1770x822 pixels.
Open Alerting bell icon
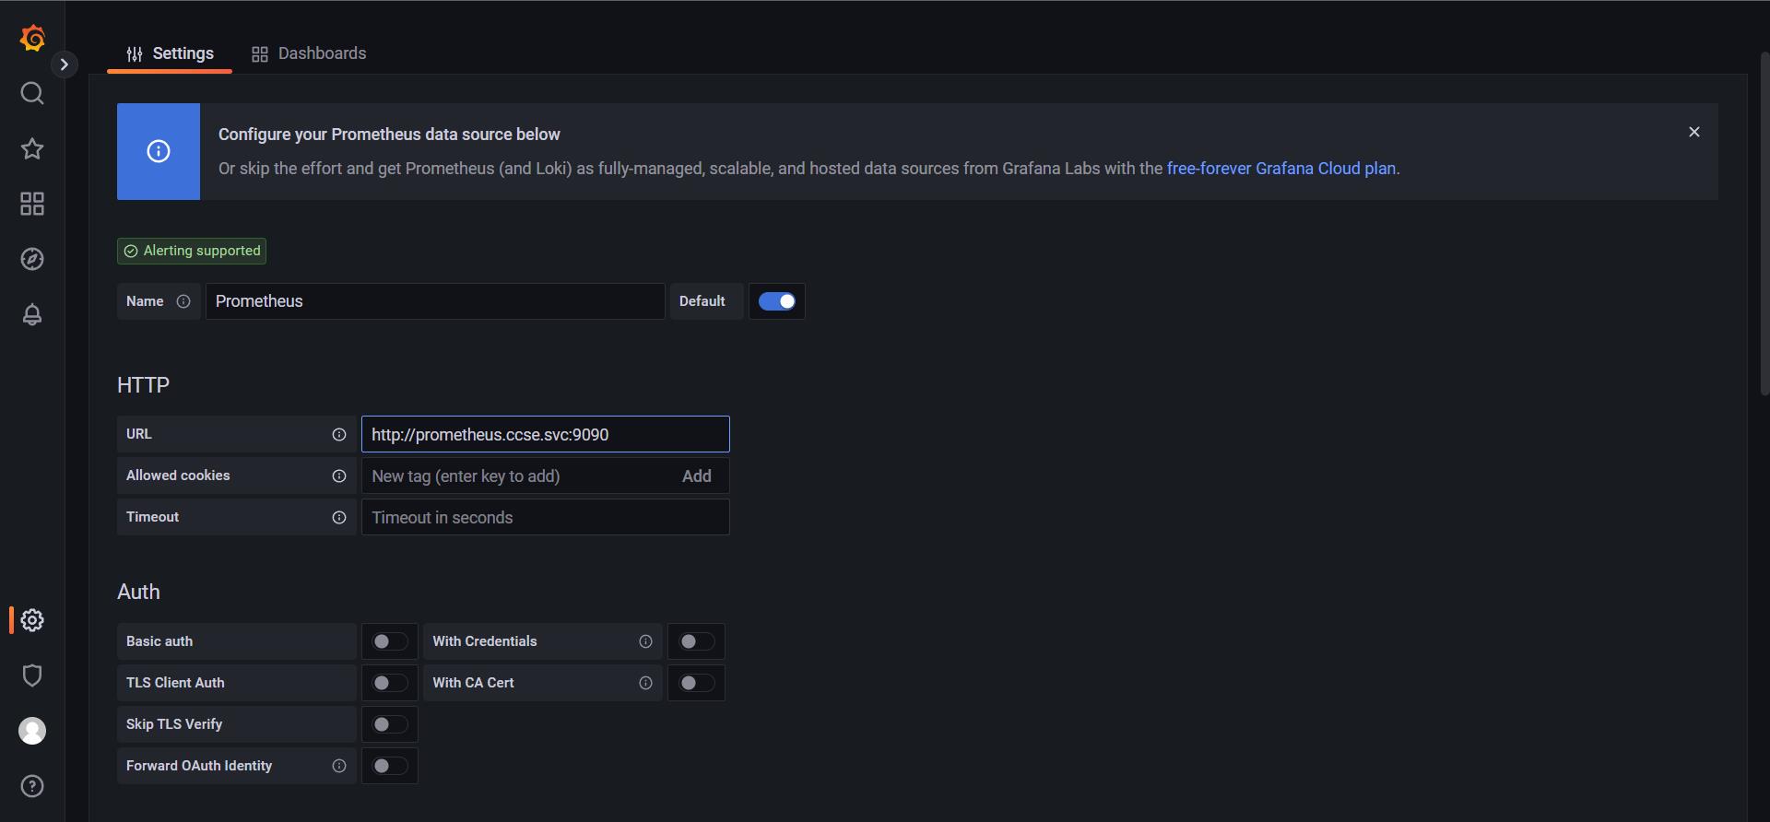click(x=32, y=314)
